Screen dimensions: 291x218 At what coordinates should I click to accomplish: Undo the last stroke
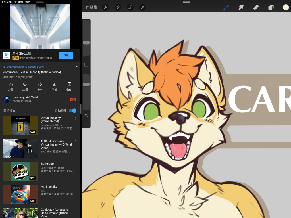(86, 116)
